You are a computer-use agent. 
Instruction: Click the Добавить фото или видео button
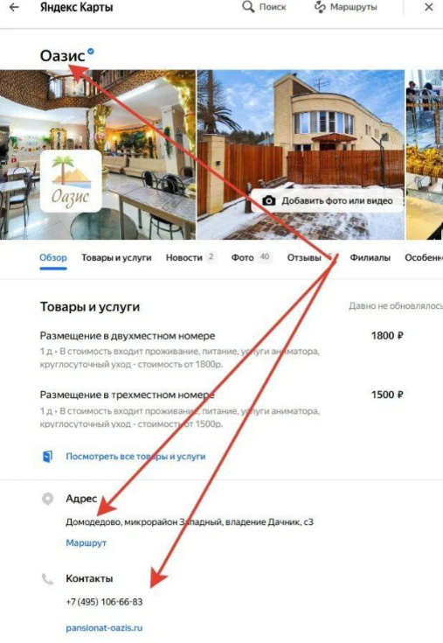coord(327,200)
